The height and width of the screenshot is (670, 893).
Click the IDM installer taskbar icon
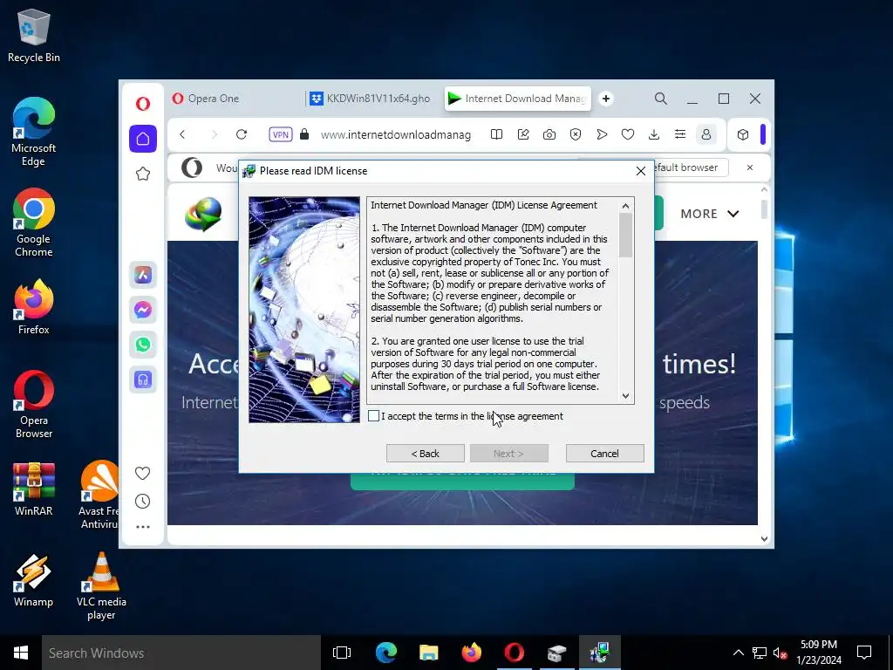coord(600,653)
